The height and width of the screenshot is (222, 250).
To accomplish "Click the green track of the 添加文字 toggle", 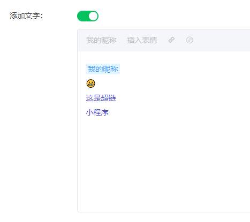I will point(82,16).
